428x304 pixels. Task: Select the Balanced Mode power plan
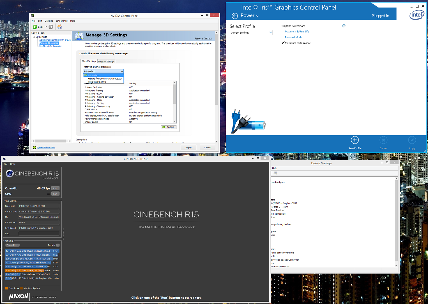point(293,37)
